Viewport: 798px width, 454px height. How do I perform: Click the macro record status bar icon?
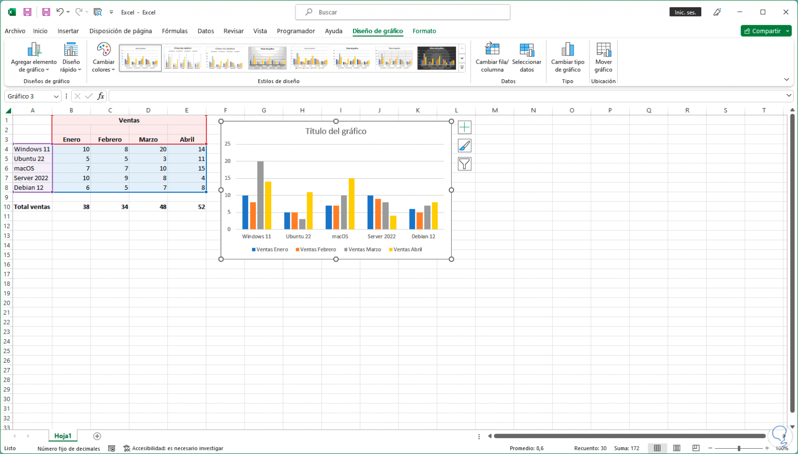coord(112,448)
